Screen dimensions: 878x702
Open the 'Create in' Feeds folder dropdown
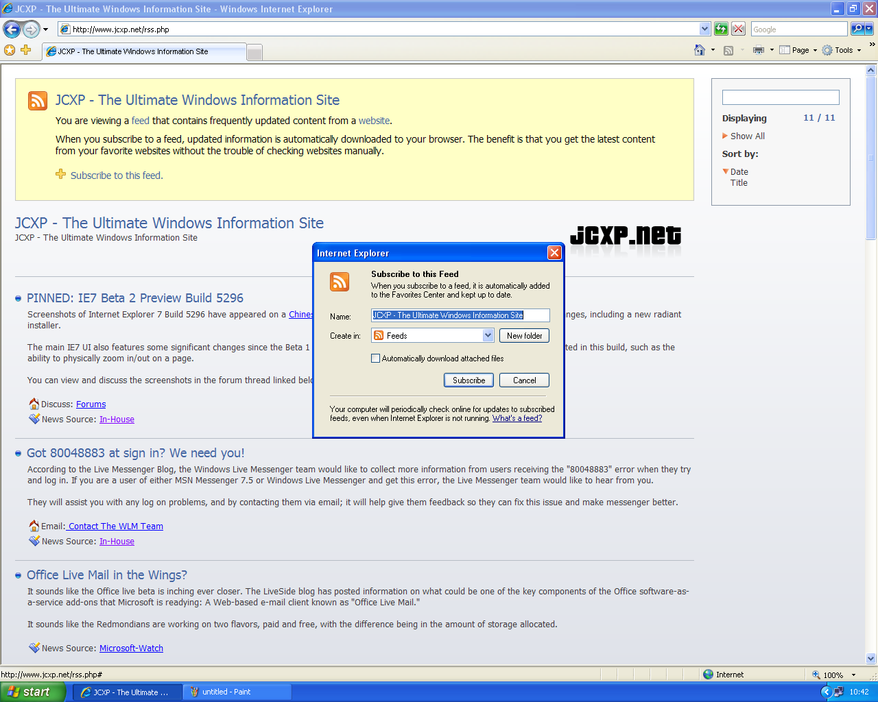coord(432,335)
